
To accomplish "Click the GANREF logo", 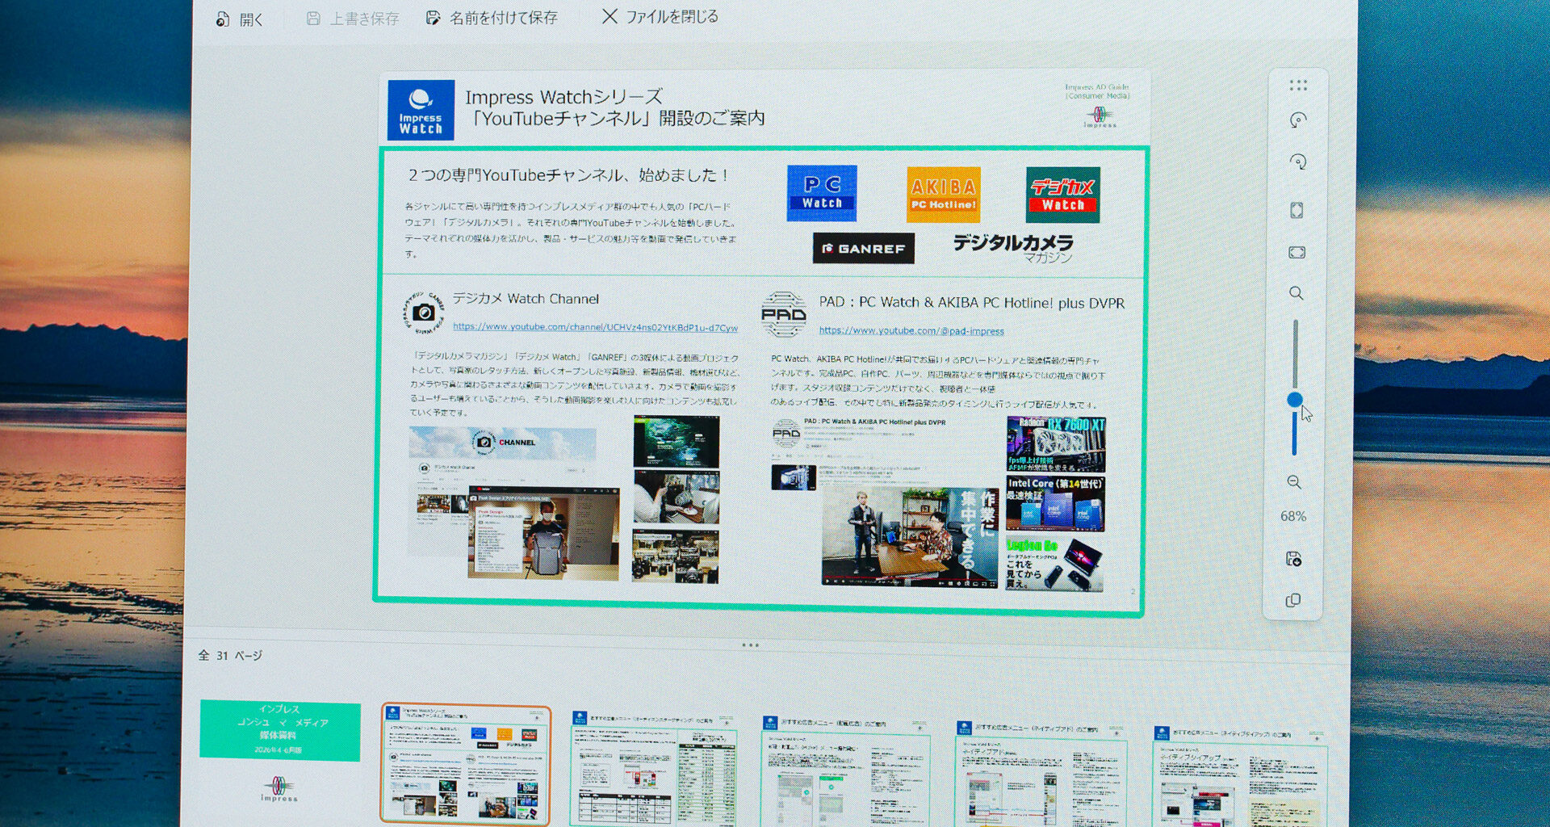I will (x=863, y=249).
